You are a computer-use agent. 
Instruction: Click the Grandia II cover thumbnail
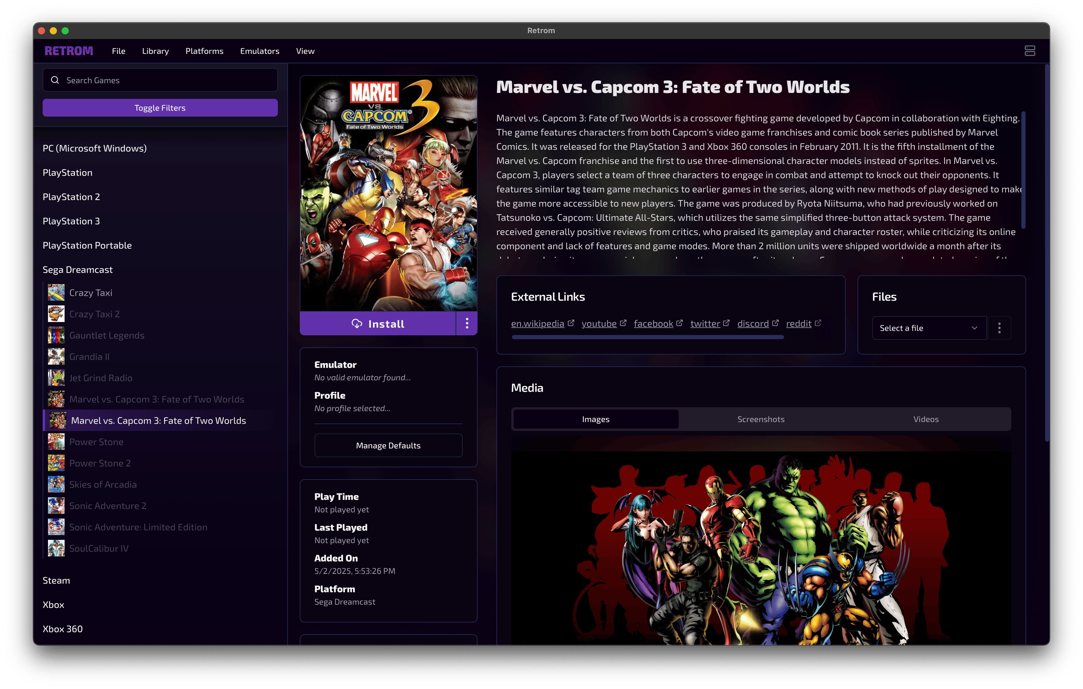pos(56,356)
